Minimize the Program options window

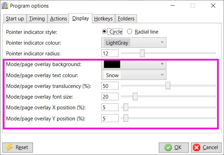[x=173, y=6]
